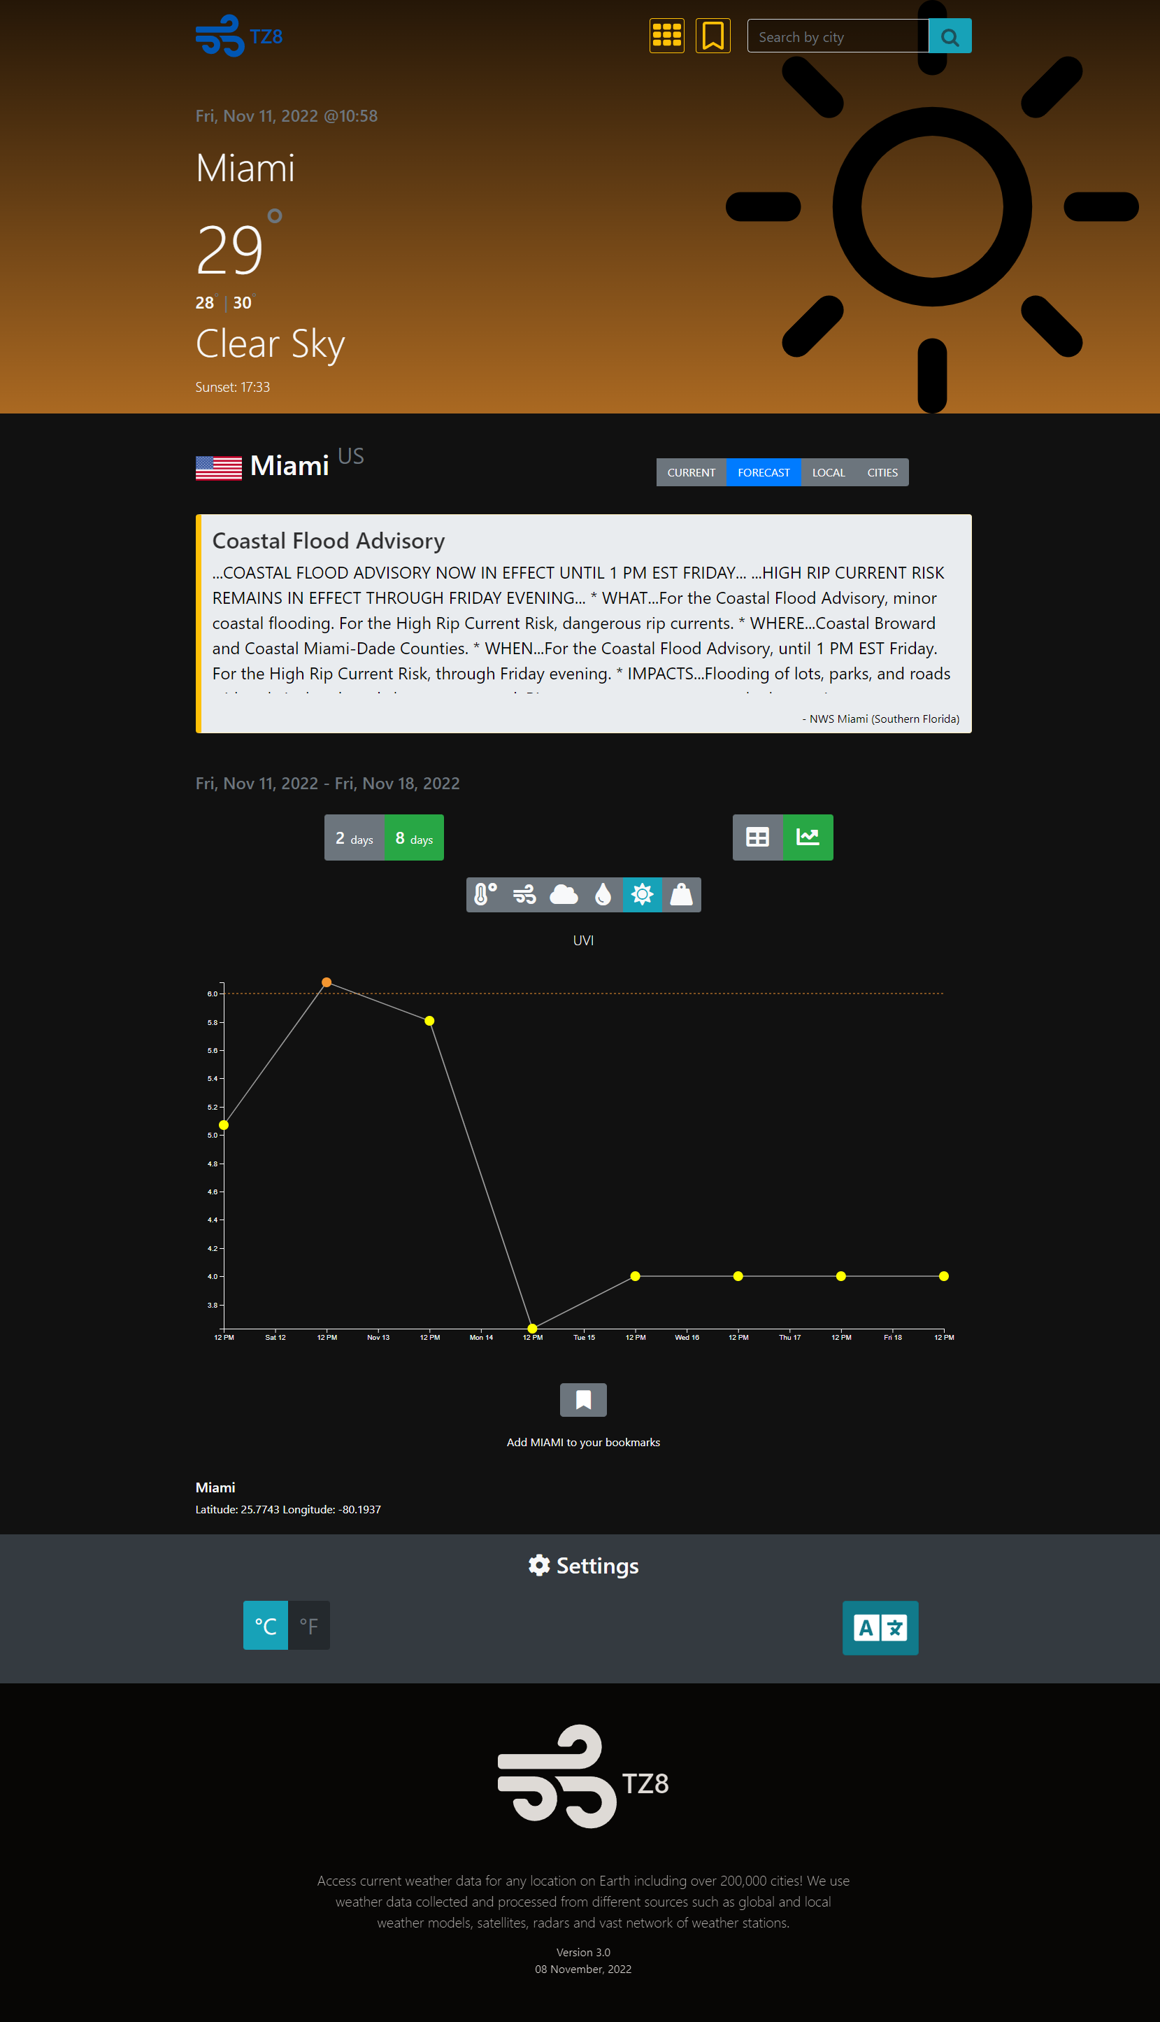Open language translation settings icon

(880, 1627)
